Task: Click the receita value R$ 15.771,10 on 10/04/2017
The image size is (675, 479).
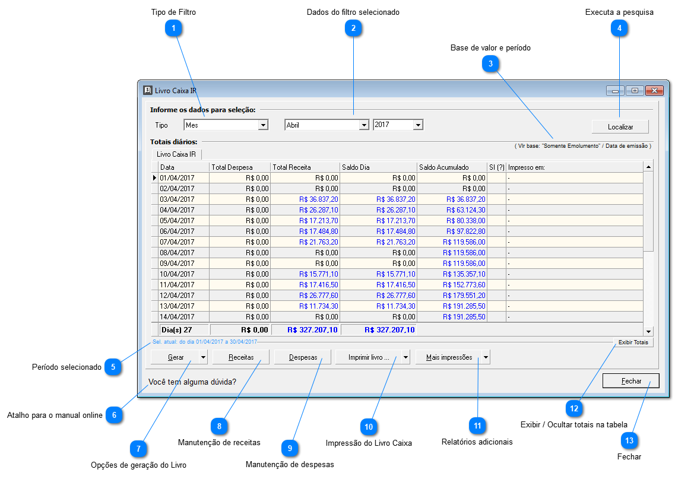Action: tap(319, 274)
